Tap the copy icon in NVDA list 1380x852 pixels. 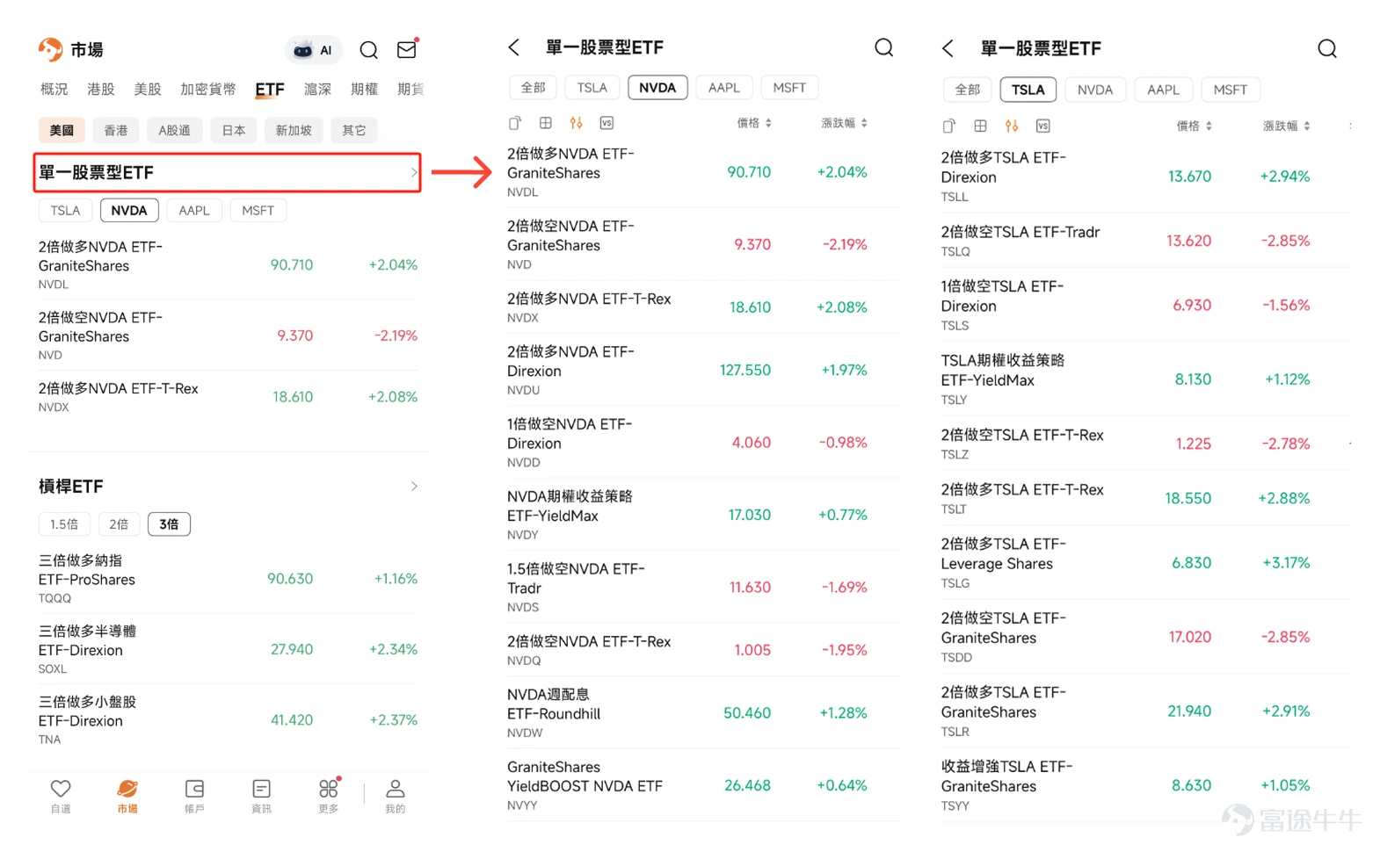[x=515, y=123]
